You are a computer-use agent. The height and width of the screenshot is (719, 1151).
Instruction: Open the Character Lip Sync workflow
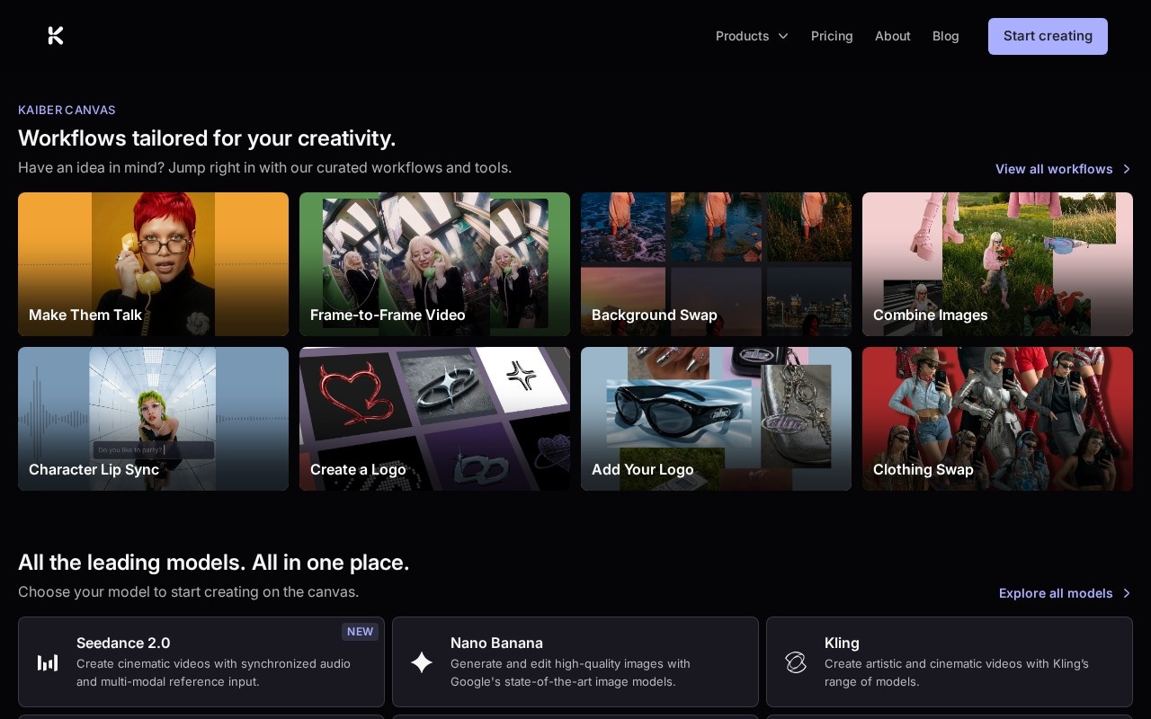(153, 419)
